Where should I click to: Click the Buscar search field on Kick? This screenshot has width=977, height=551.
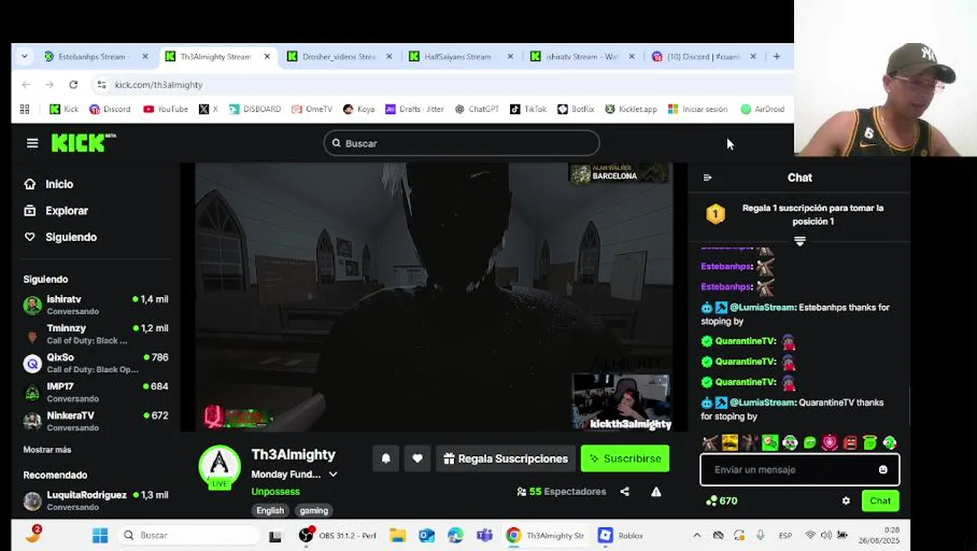coord(462,143)
